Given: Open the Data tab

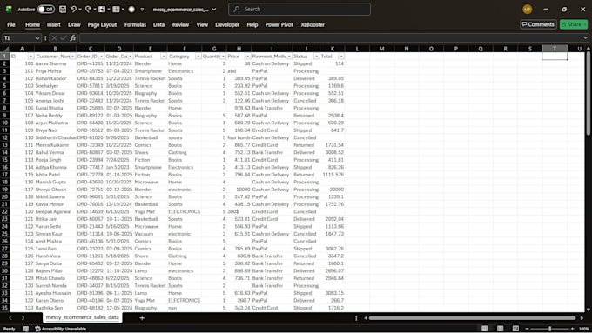Looking at the screenshot, I should coord(158,24).
